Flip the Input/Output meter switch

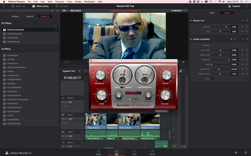[122, 87]
